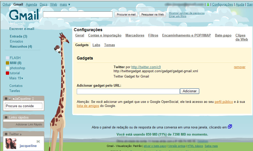253x151 pixels.
Task: Open Orkut in top navigation
Action: point(6,5)
